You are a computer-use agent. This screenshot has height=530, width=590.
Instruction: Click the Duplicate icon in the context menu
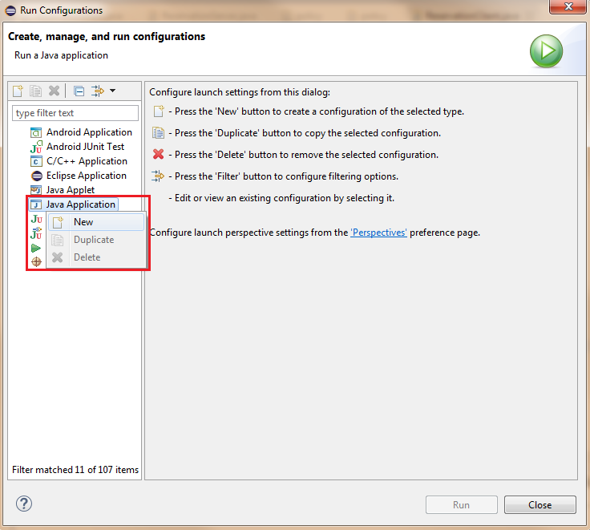(57, 240)
